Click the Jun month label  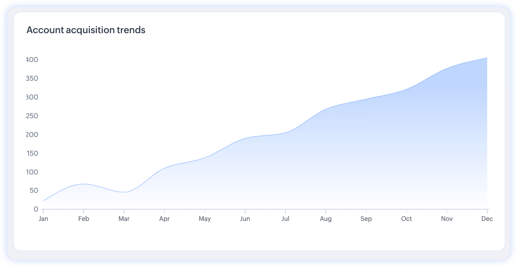click(245, 219)
